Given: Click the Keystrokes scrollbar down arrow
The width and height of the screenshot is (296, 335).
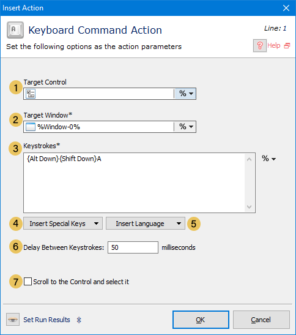Looking at the screenshot, I should (x=249, y=207).
